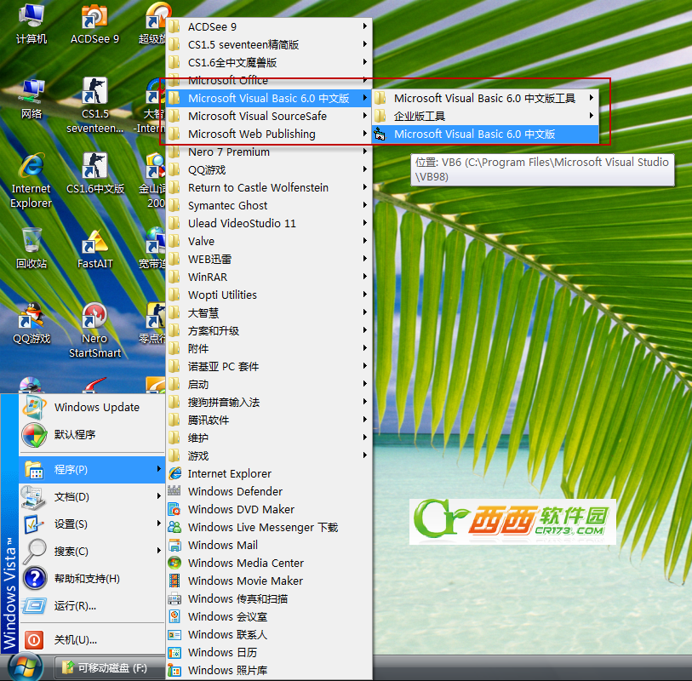This screenshot has height=681, width=692.
Task: Open the 维护 maintenance folder
Action: [269, 438]
